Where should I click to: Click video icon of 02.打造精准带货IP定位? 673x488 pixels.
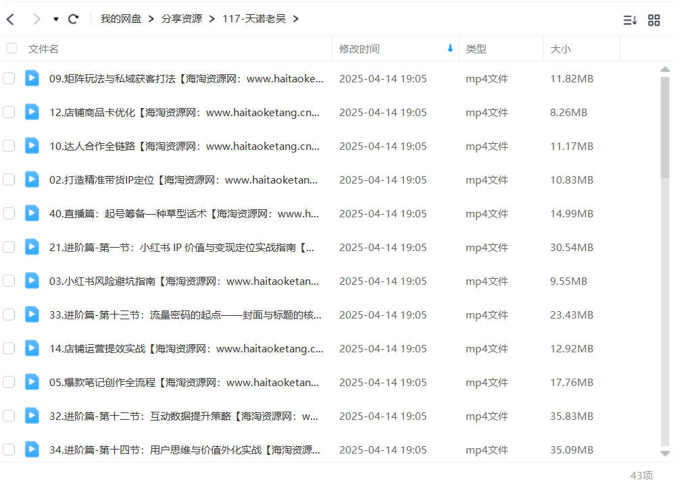(32, 180)
